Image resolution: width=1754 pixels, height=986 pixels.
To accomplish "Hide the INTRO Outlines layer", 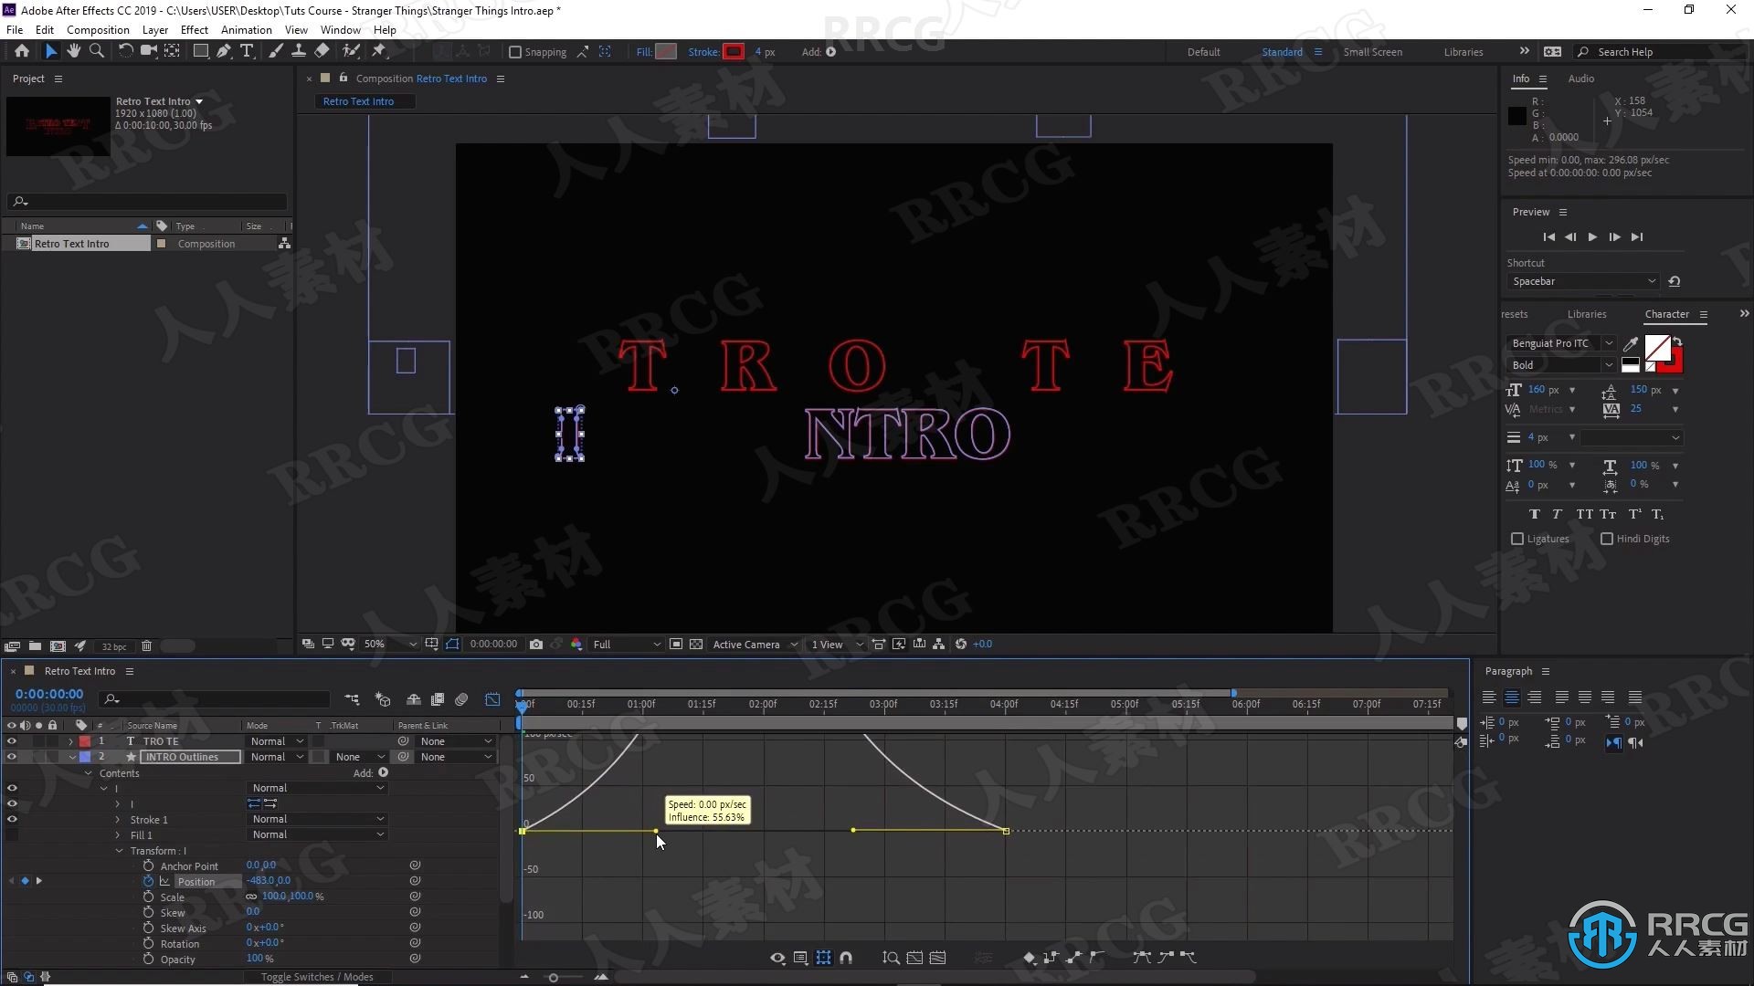I will click(12, 757).
